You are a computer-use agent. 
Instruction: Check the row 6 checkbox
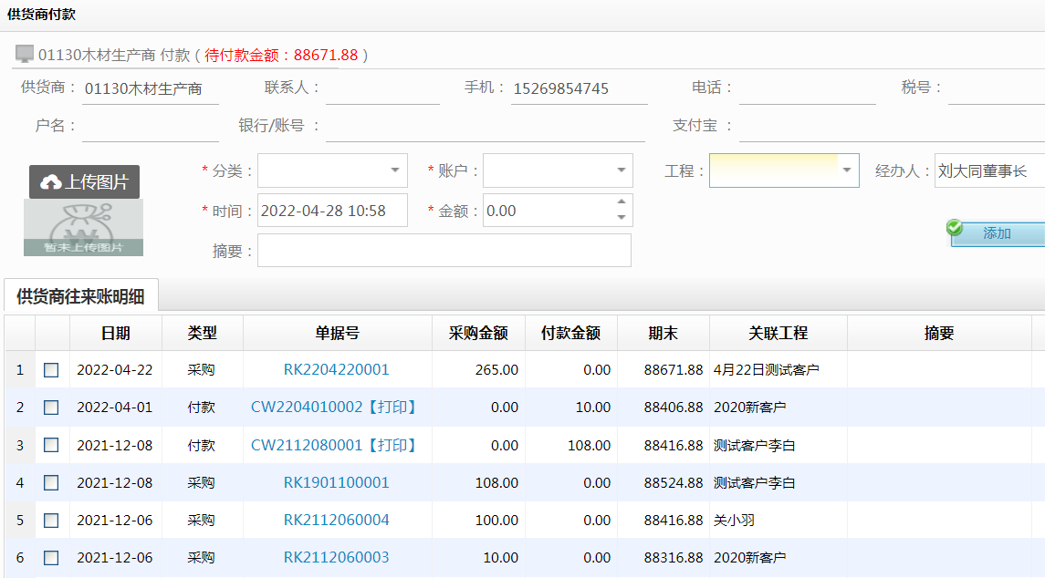pos(51,557)
